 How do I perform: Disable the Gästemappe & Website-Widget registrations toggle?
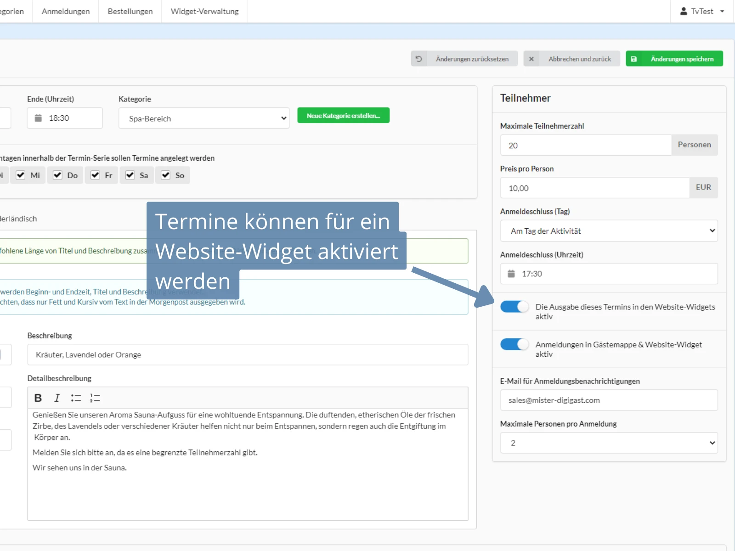point(514,344)
